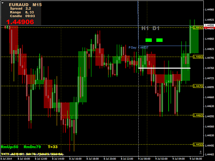Viewport: 215px width, 161px height.
Task: Click the 1.44560 price axis label
Action: tap(209, 127)
